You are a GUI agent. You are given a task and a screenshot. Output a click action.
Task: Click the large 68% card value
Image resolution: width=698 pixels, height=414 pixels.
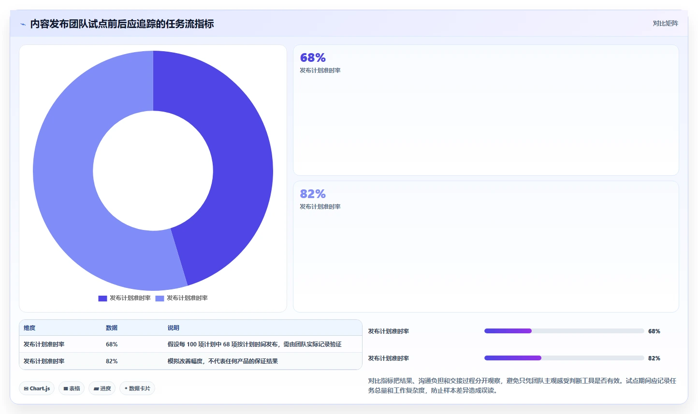pos(313,57)
